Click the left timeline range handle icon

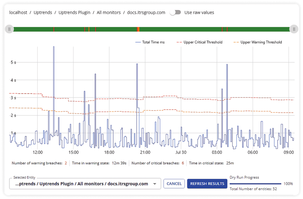[x=9, y=29]
